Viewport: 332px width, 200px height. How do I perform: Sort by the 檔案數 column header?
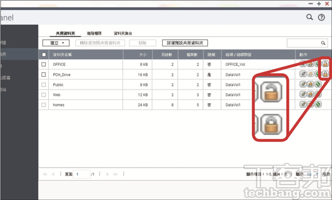[x=191, y=55]
